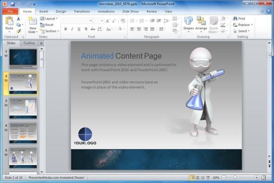The width and height of the screenshot is (274, 183).
Task: Click the Cut scissors icon
Action: 18,18
